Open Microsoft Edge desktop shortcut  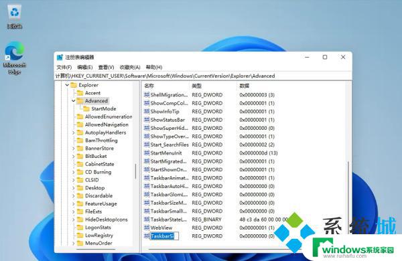[15, 58]
